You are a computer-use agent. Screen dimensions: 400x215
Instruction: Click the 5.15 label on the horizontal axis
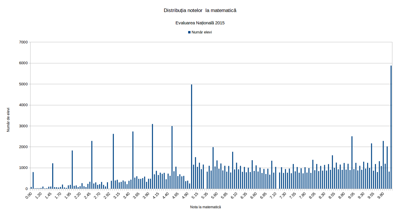coord(195,196)
